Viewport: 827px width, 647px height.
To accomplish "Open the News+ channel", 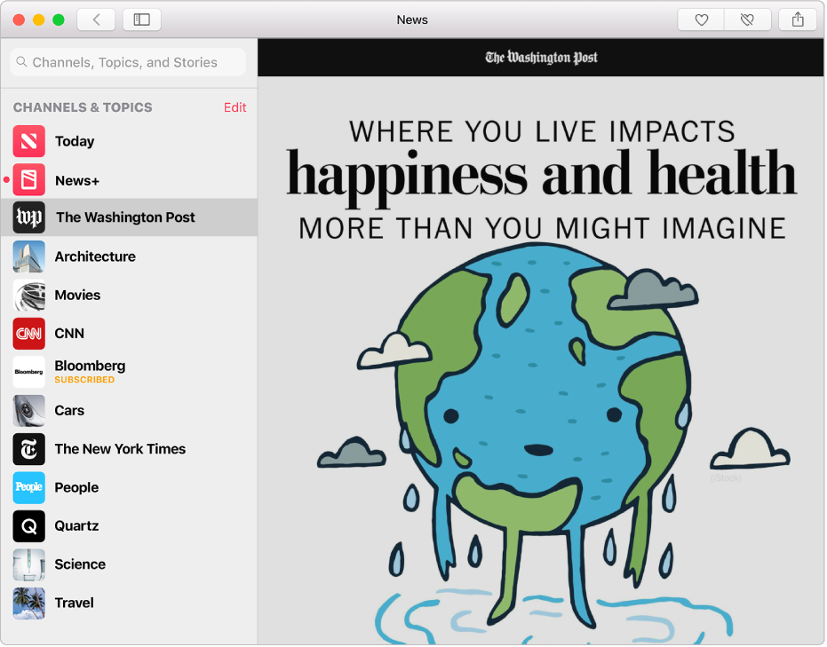I will pyautogui.click(x=76, y=180).
